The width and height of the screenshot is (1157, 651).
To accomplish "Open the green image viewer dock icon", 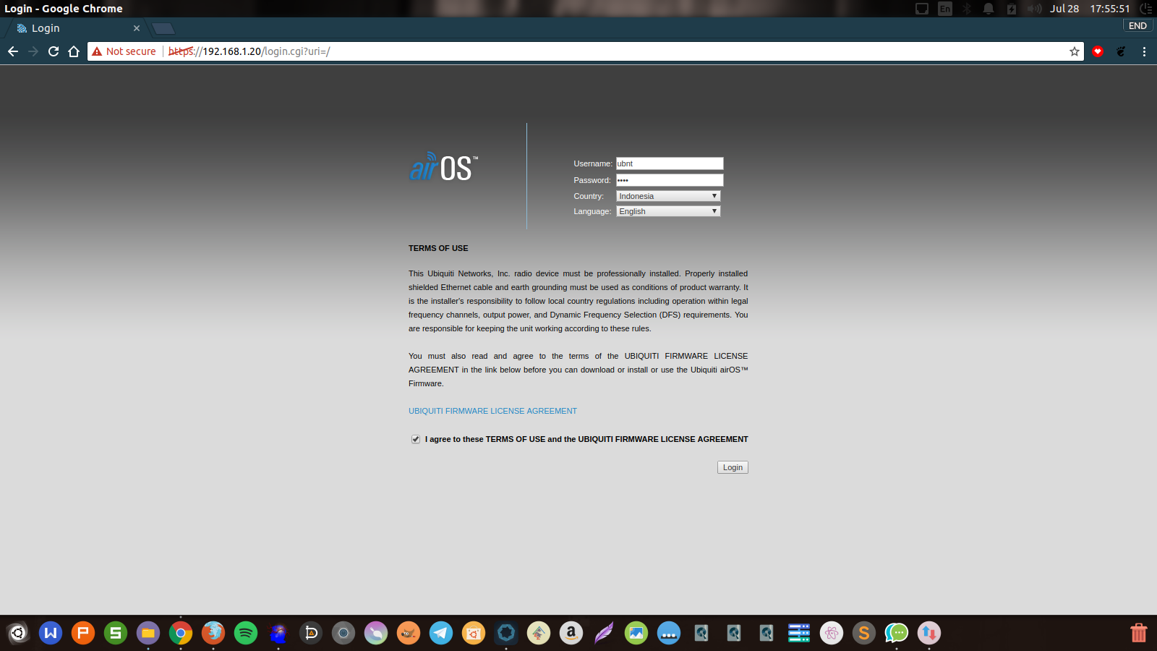I will [636, 633].
